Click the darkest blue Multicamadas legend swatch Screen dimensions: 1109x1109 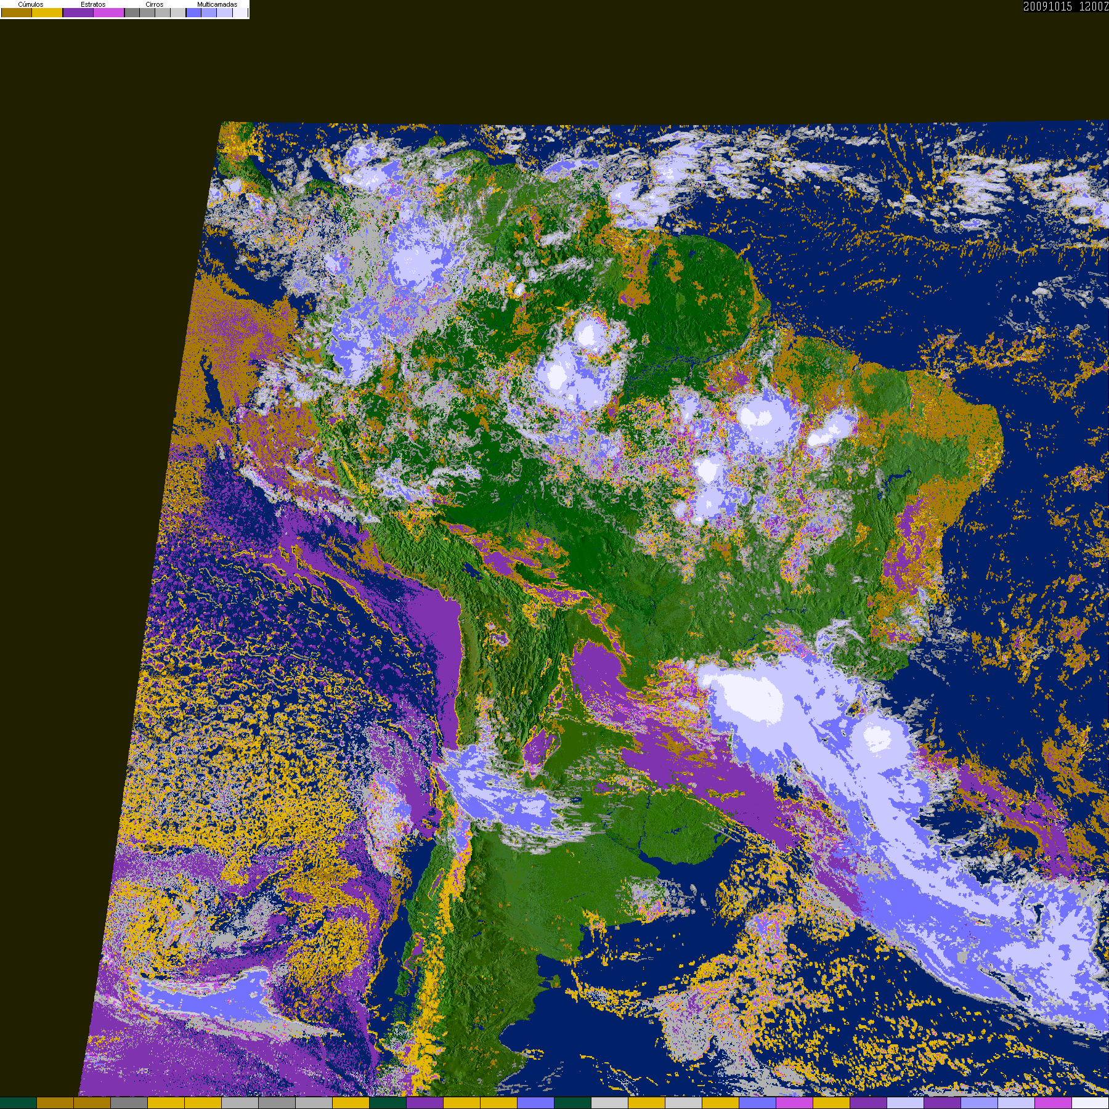(193, 12)
